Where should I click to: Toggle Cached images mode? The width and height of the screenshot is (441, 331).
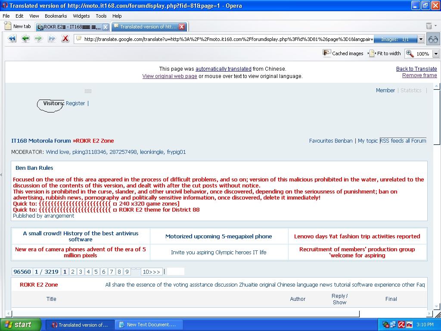coord(343,53)
